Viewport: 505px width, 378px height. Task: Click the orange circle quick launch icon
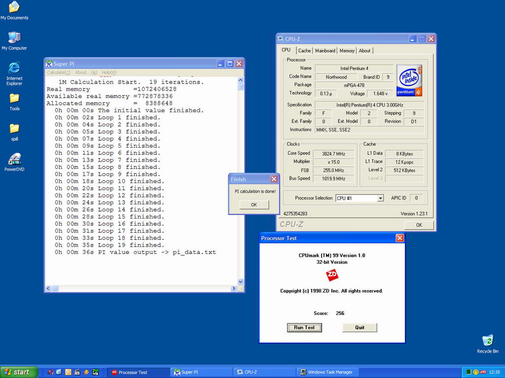coord(68,372)
